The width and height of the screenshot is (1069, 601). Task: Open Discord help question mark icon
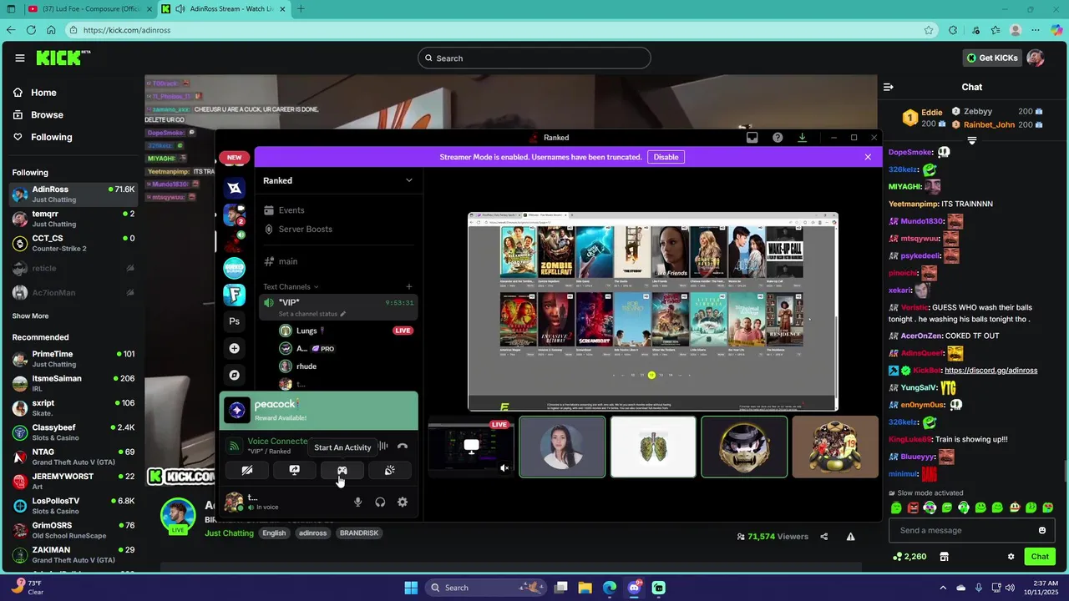point(778,138)
